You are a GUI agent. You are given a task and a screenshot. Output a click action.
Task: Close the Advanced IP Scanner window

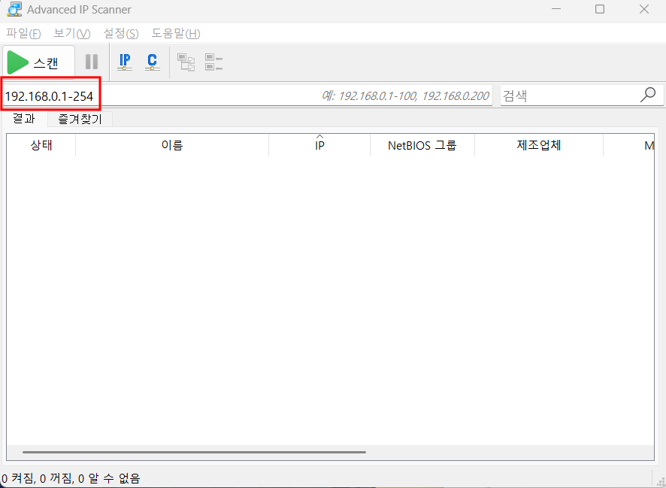click(644, 9)
